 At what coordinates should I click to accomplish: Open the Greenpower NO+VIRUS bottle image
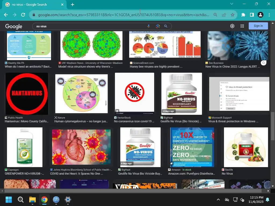tap(24, 147)
